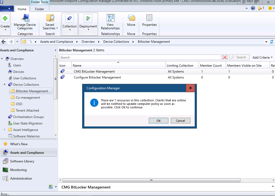Click OK in the Configuration Manager dialog
The width and height of the screenshot is (275, 196).
point(158,121)
